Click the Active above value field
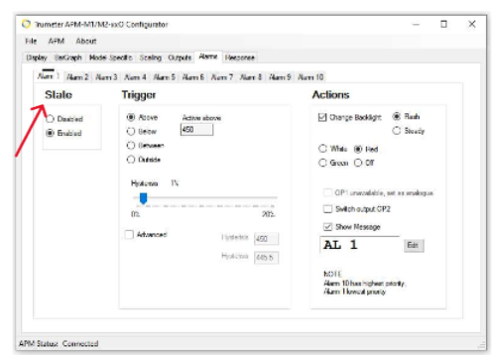The height and width of the screenshot is (357, 495). pos(196,129)
